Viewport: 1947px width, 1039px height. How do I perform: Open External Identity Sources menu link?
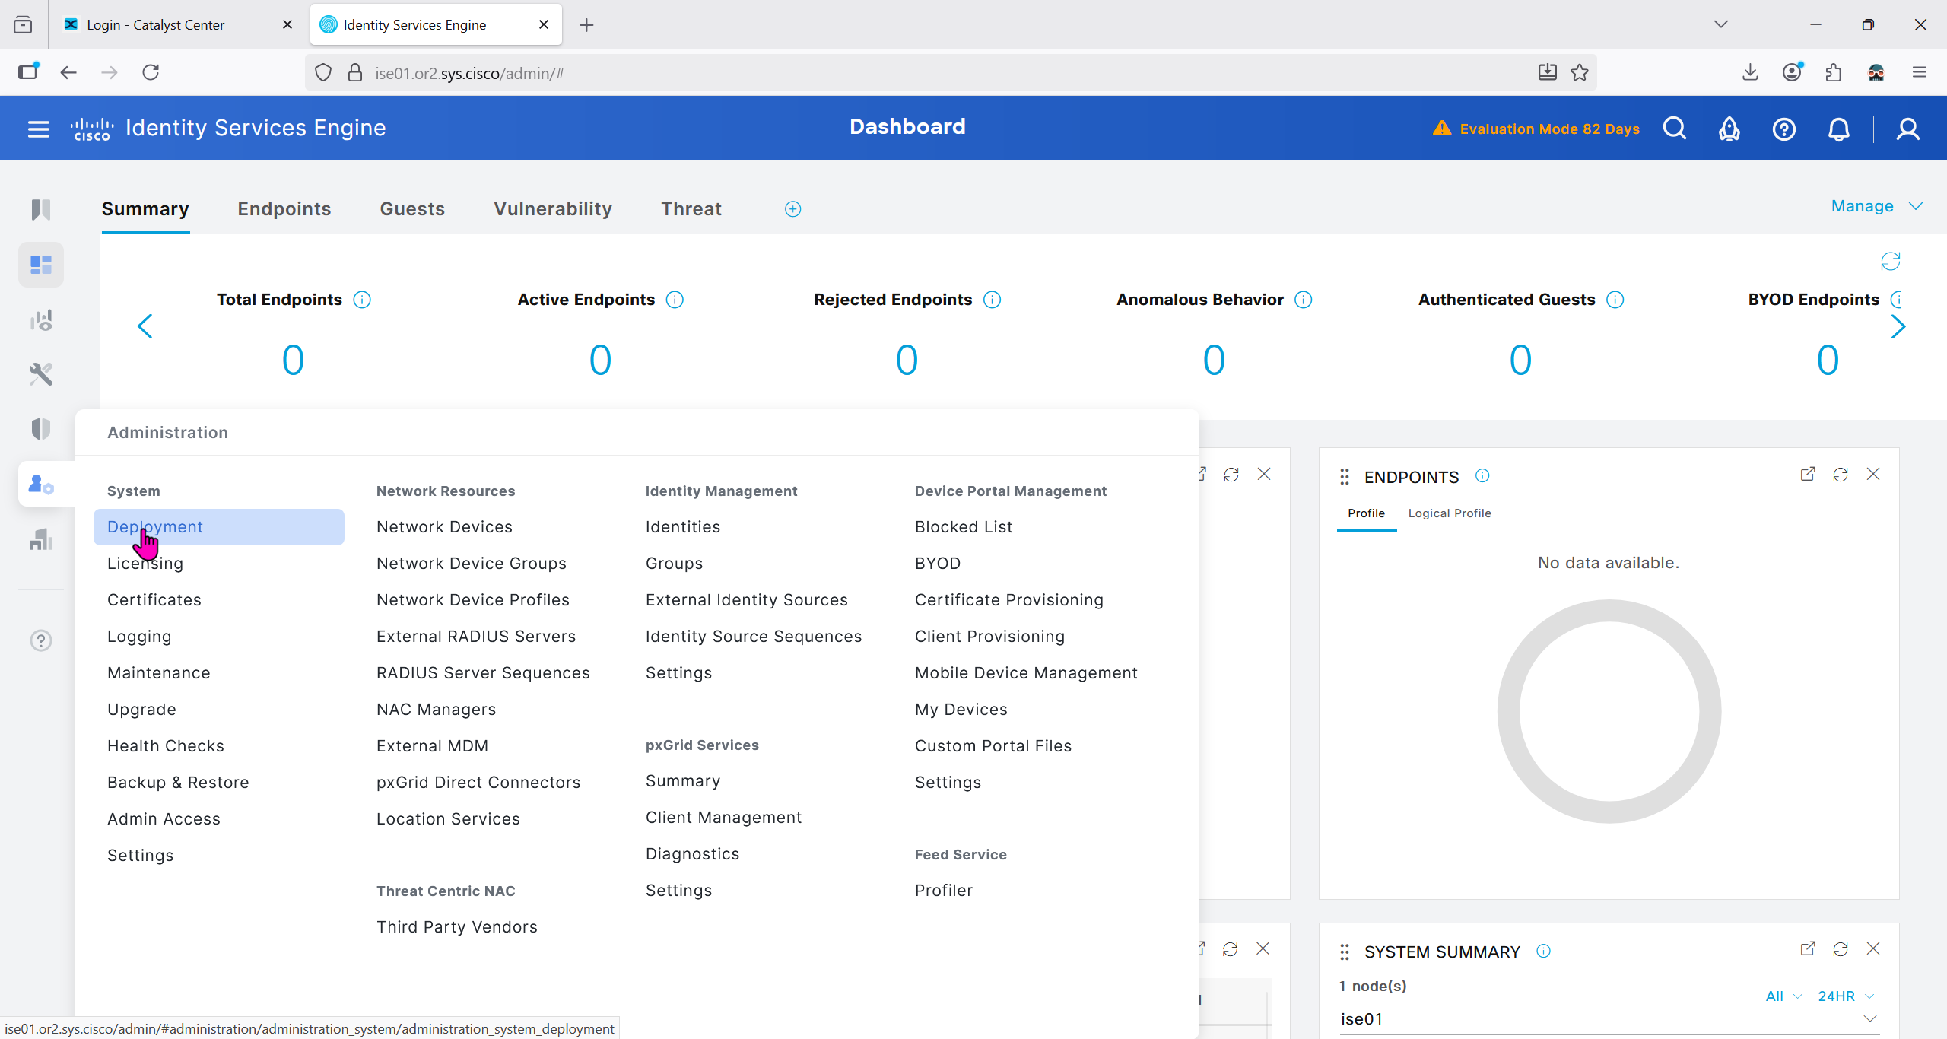click(746, 600)
